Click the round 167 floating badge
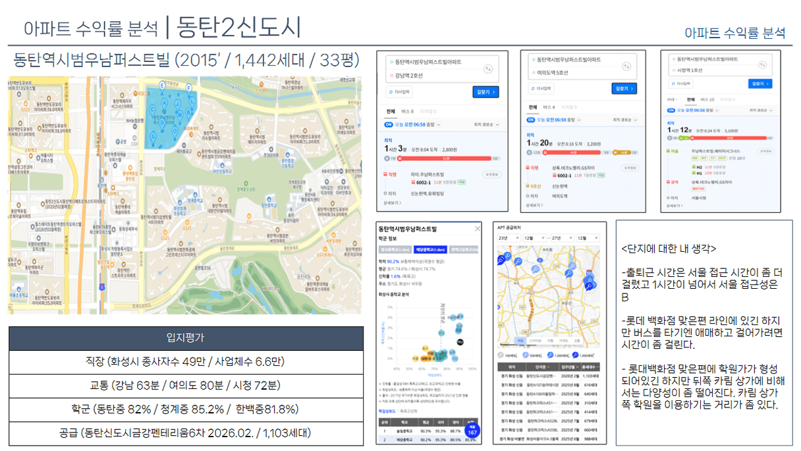Image resolution: width=801 pixels, height=451 pixels. click(x=472, y=431)
